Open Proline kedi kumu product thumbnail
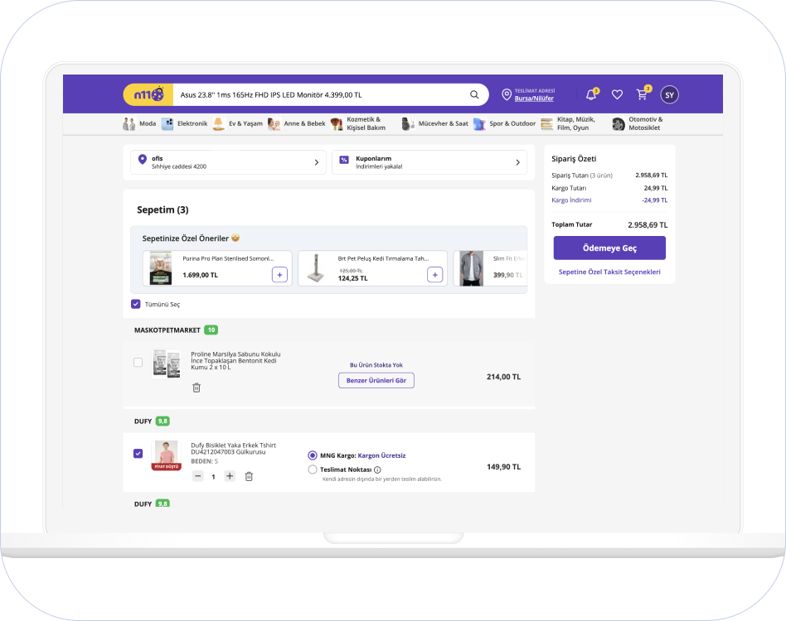This screenshot has width=786, height=621. point(167,363)
